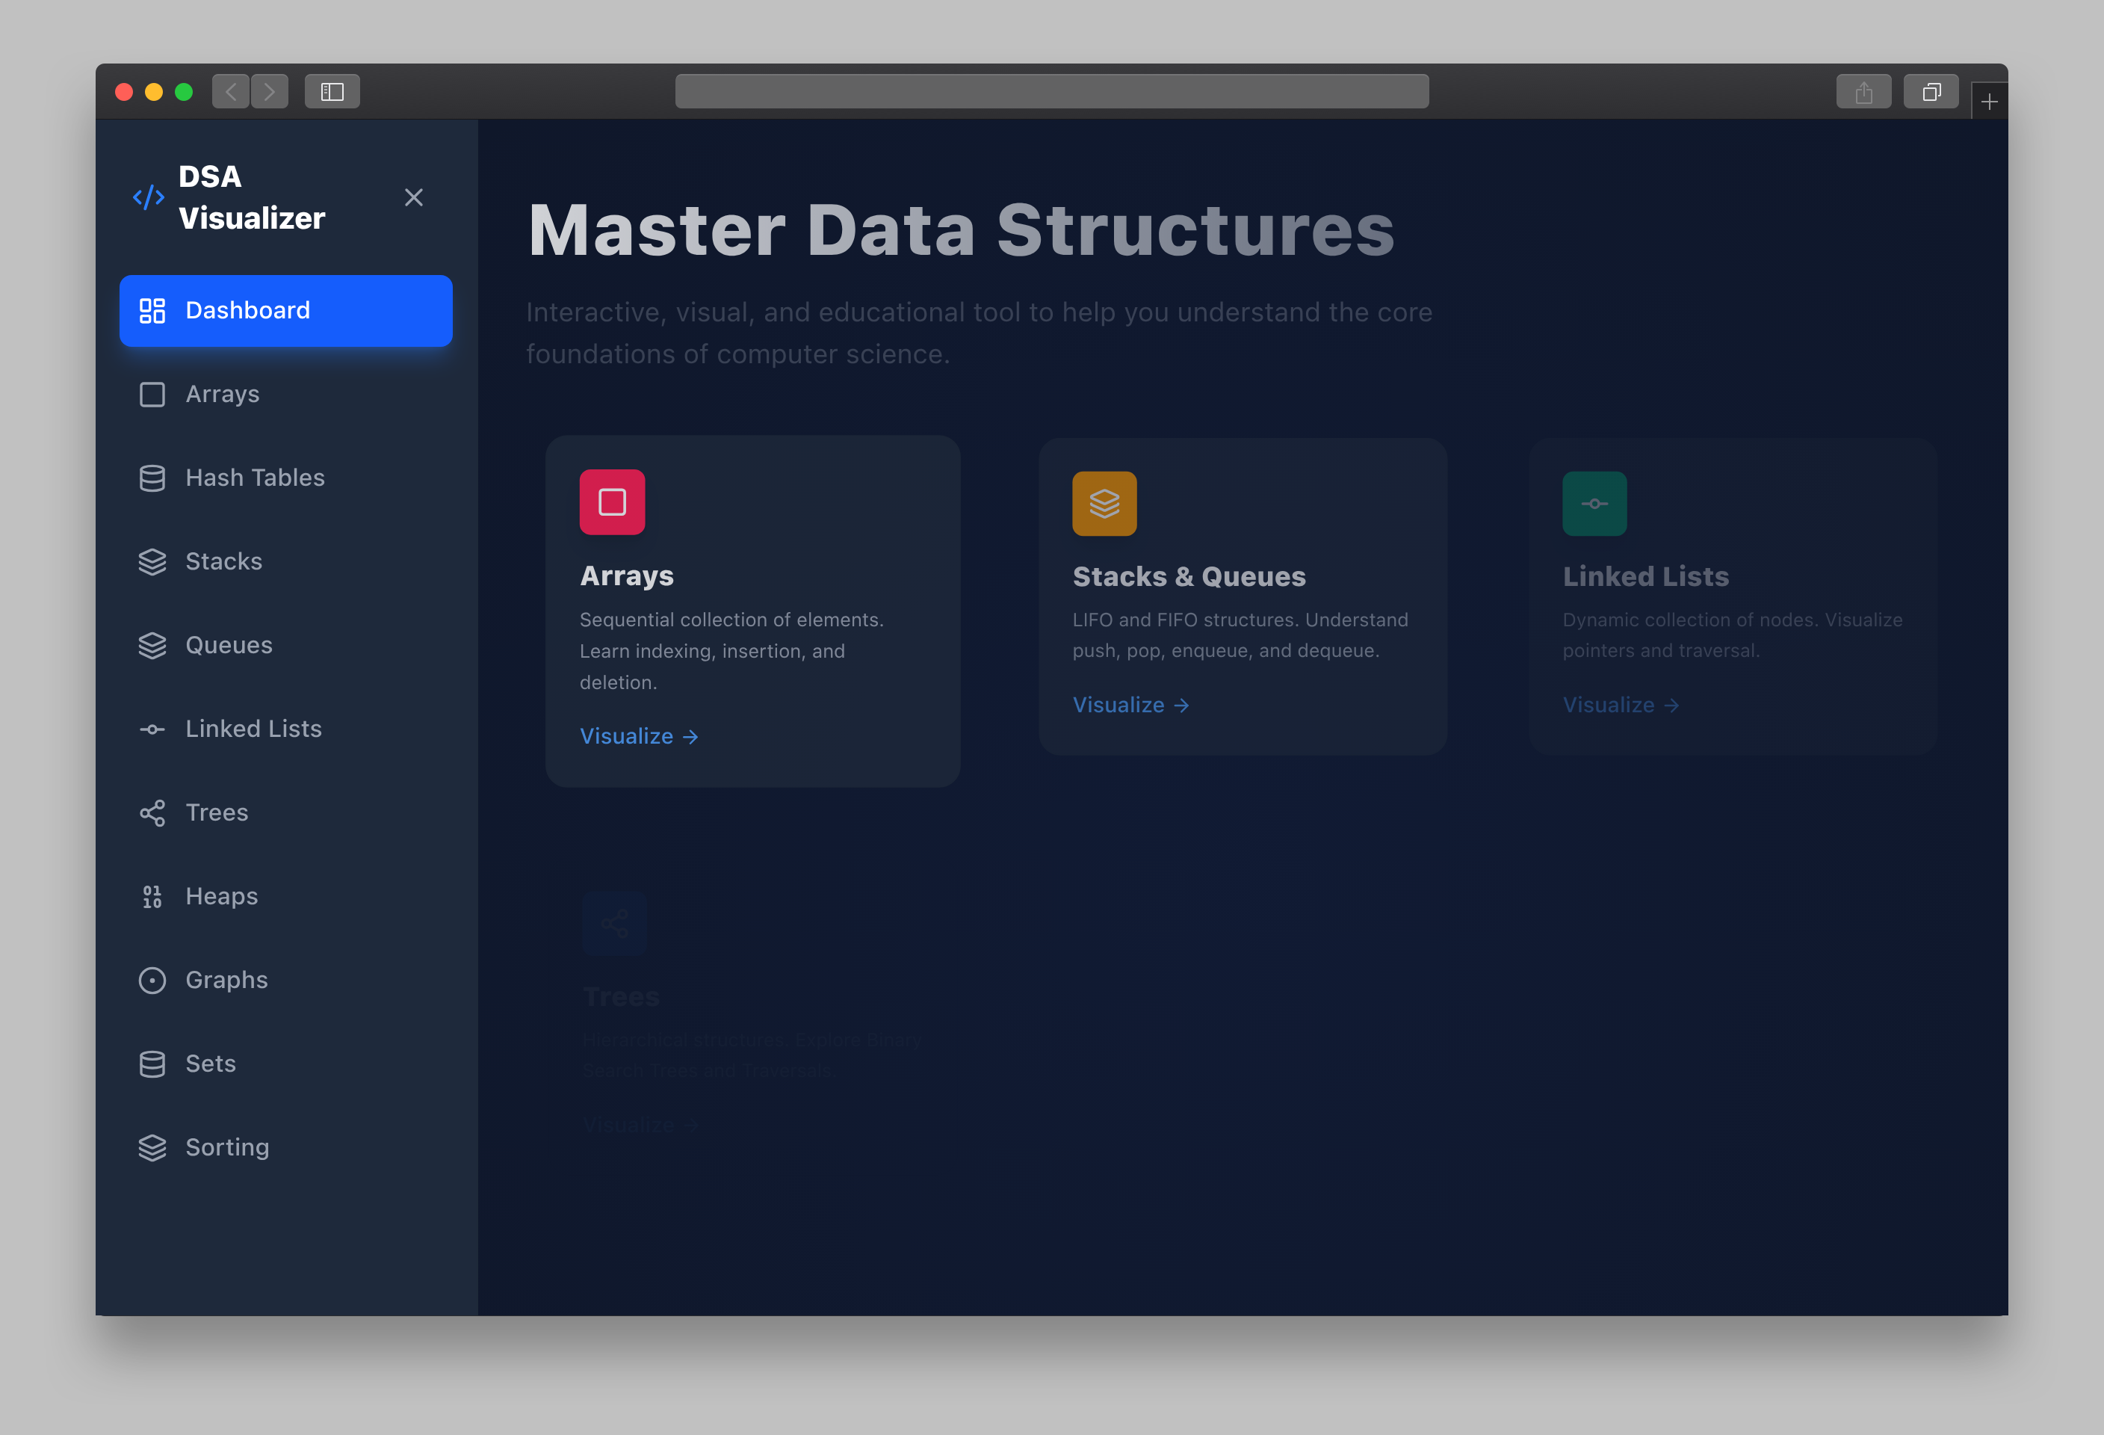Screen dimensions: 2104x1435
Task: Click the DSA Visualizer code logo icon
Action: pyautogui.click(x=149, y=197)
